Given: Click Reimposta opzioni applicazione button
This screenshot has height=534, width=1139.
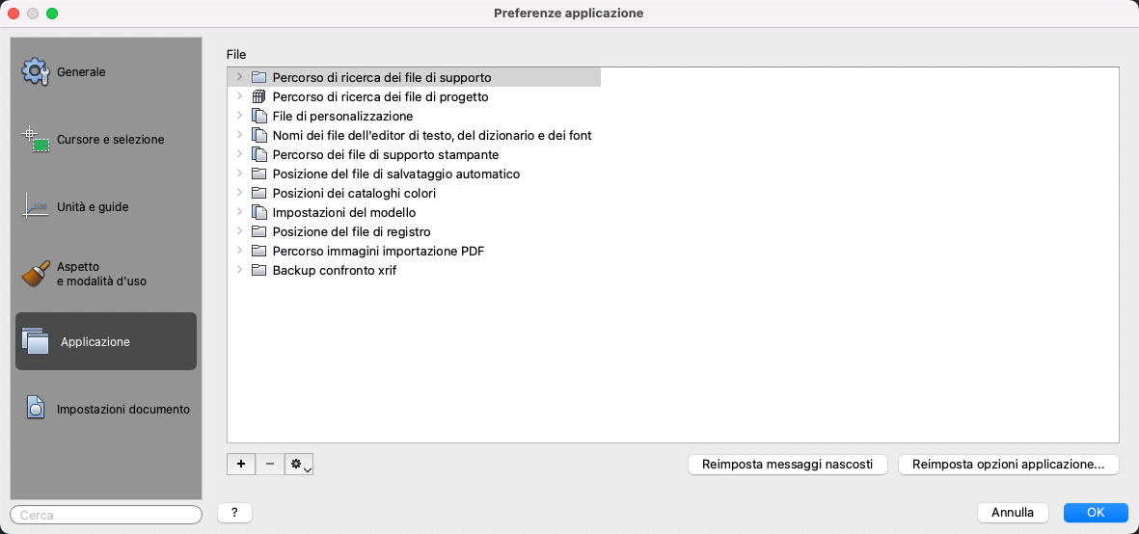Looking at the screenshot, I should [1008, 465].
